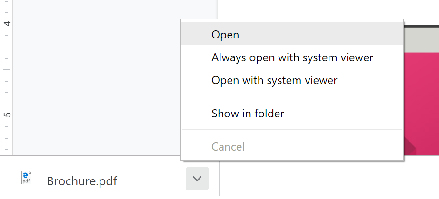The height and width of the screenshot is (199, 439).
Task: Select Show in folder option
Action: tap(248, 114)
